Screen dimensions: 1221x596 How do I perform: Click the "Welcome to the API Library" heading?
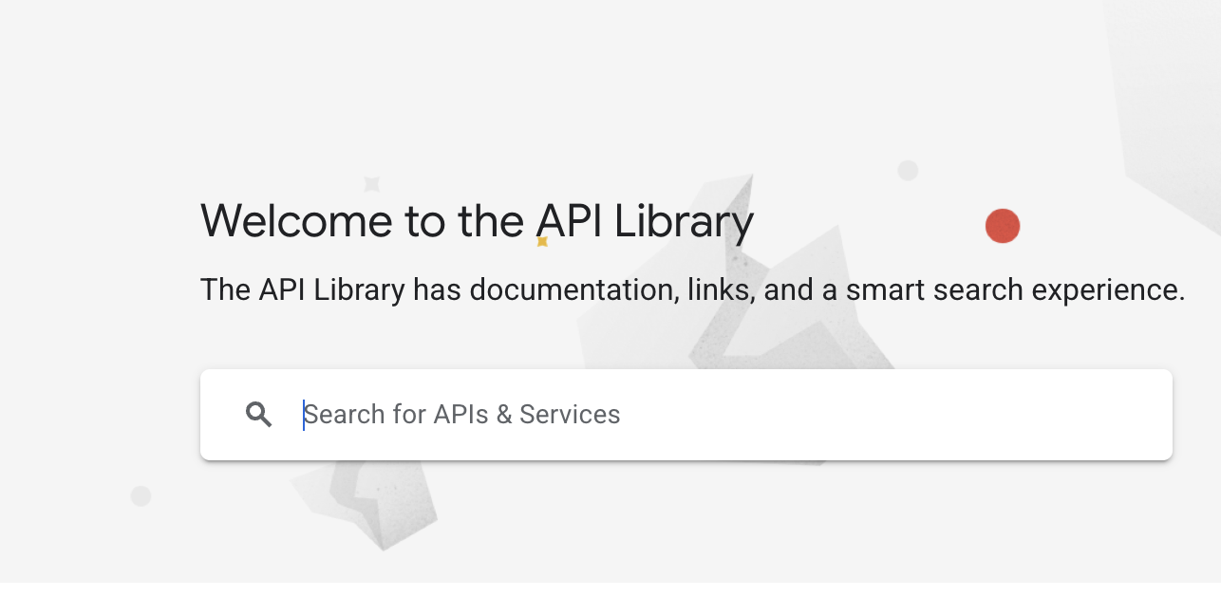pyautogui.click(x=477, y=221)
